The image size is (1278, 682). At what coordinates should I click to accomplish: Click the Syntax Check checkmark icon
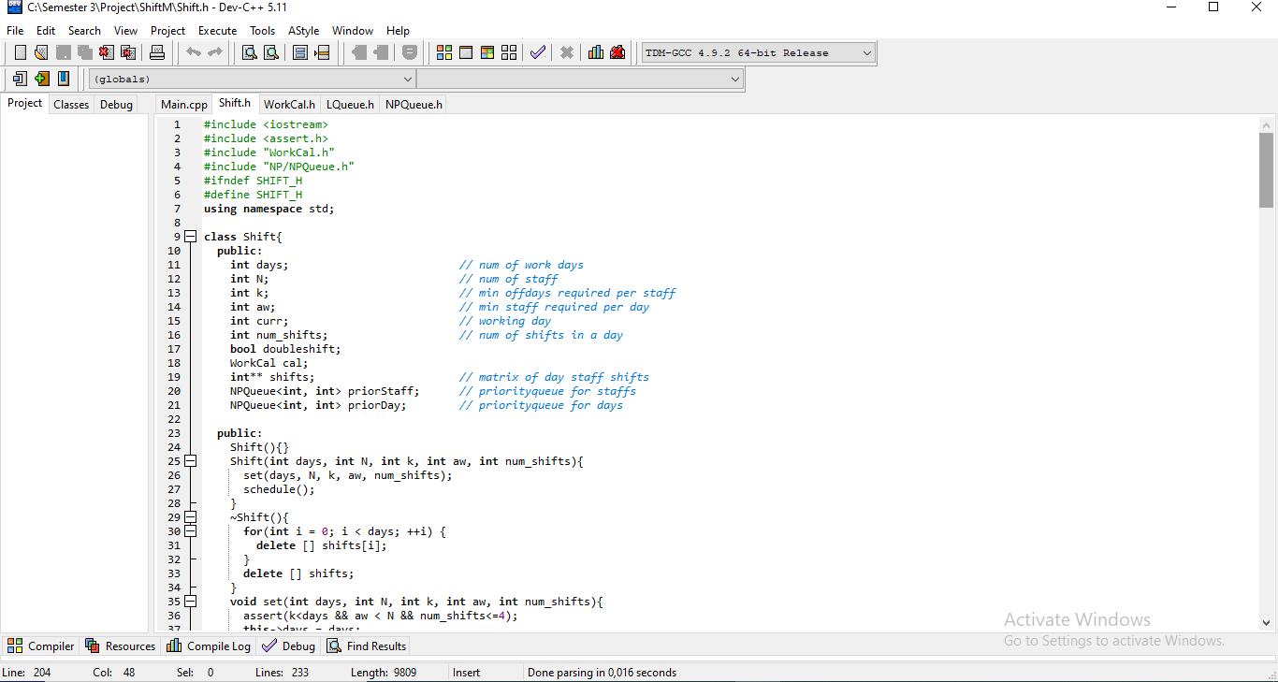[x=537, y=52]
